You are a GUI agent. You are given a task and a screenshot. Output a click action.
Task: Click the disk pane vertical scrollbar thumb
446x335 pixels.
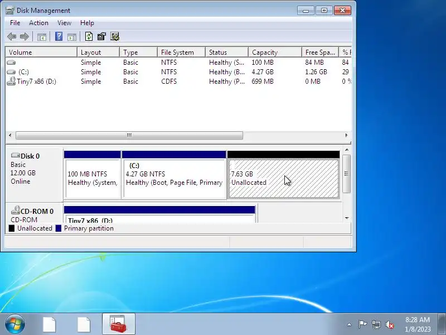click(346, 174)
